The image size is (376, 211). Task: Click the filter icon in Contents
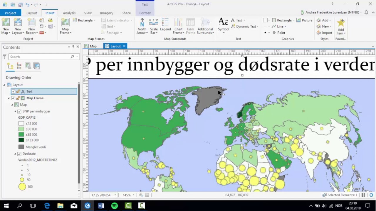pos(4,57)
